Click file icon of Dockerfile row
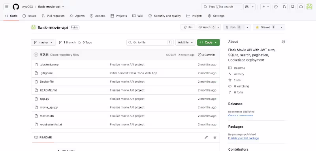Viewport: 316px width, 151px height. click(36, 82)
